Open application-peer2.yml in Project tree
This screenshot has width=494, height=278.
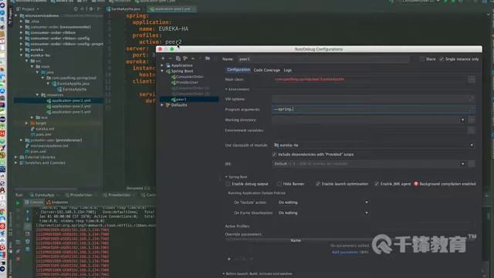71,107
